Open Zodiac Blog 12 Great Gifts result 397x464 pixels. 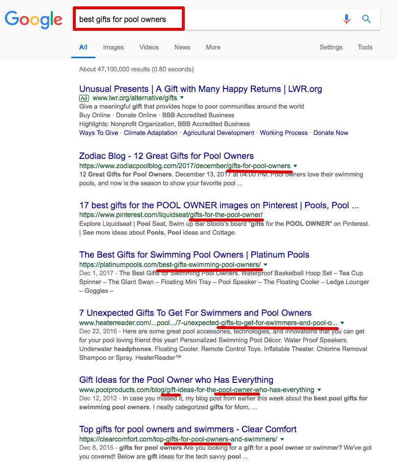click(x=167, y=156)
